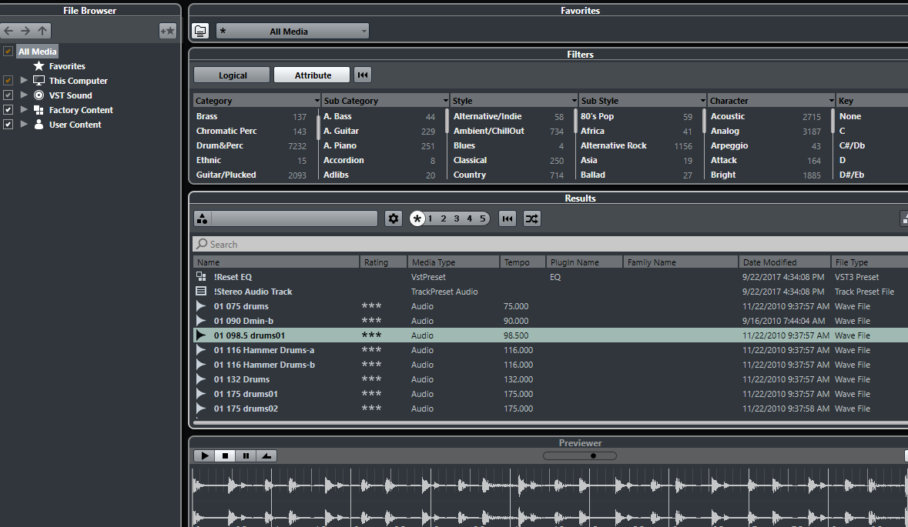
Task: Reset the attribute filters
Action: (363, 75)
